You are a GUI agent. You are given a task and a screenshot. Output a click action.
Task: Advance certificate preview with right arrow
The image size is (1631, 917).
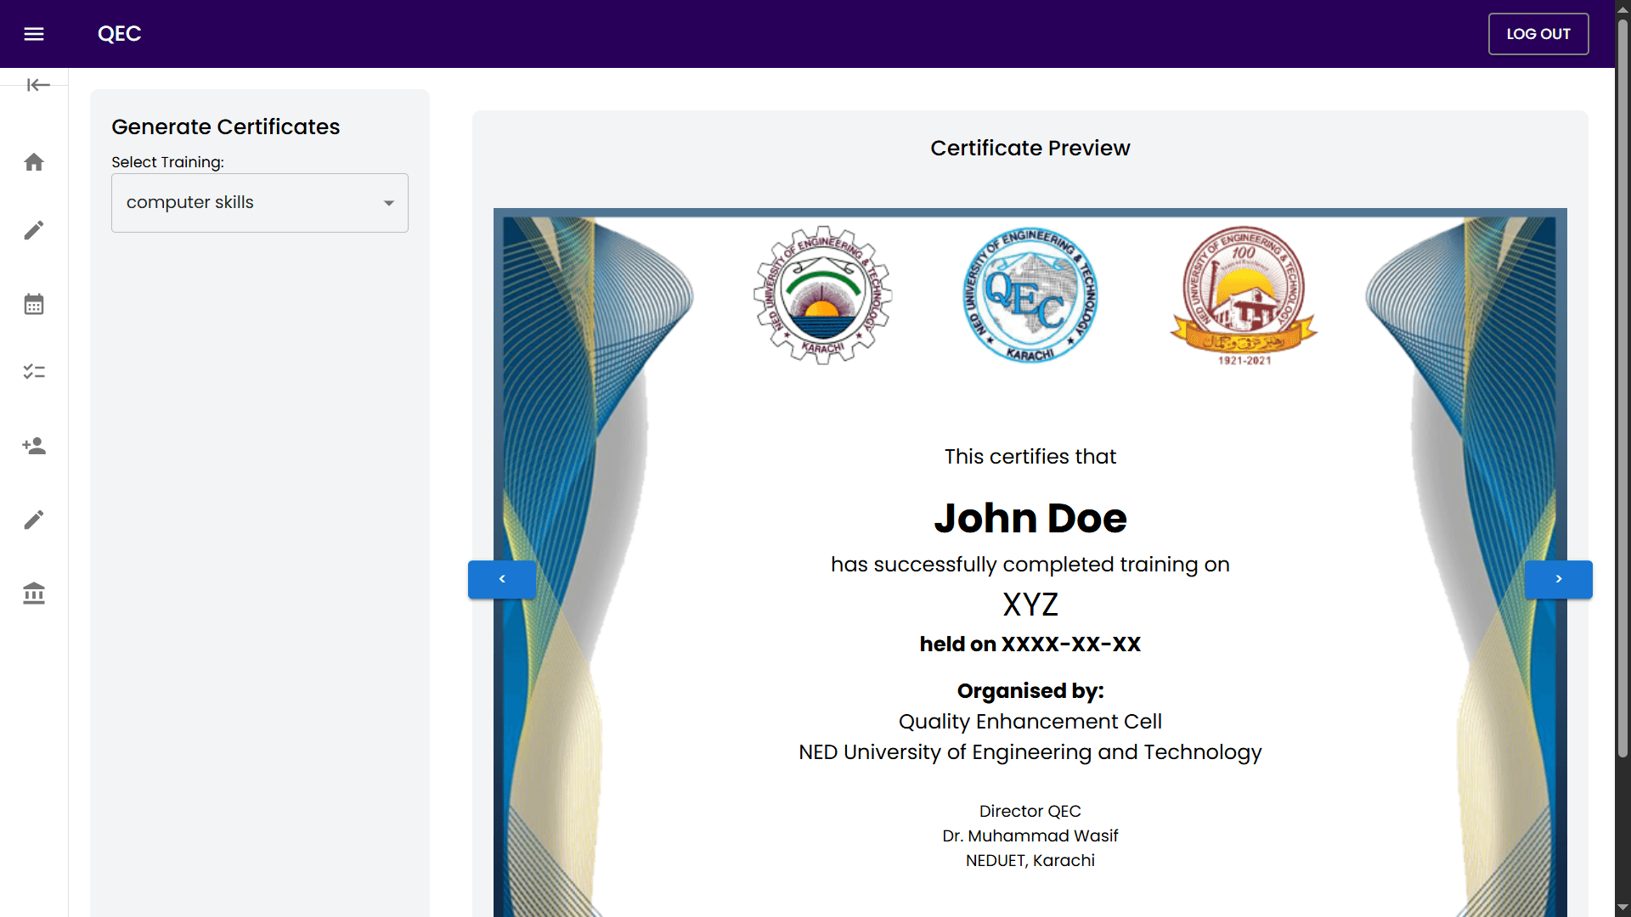pos(1558,579)
